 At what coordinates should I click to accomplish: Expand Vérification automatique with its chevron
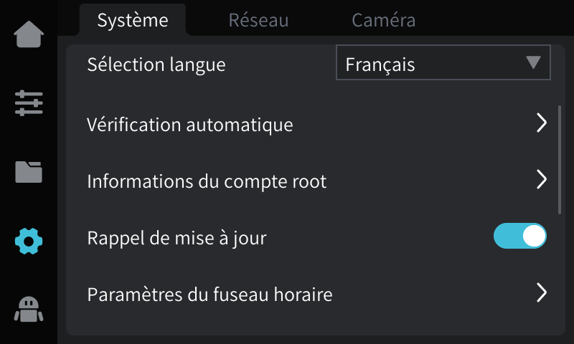point(542,123)
